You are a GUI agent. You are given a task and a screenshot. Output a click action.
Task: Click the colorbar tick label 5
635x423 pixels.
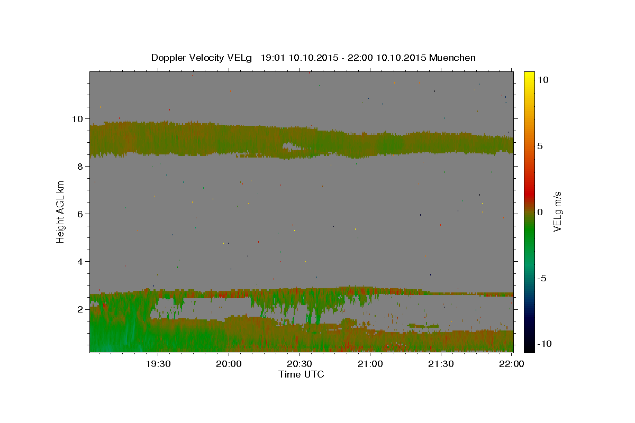pyautogui.click(x=540, y=146)
